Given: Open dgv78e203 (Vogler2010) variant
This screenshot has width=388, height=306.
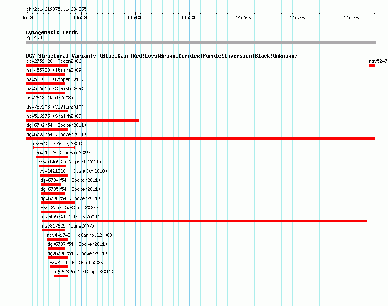Looking at the screenshot, I should pos(55,107).
